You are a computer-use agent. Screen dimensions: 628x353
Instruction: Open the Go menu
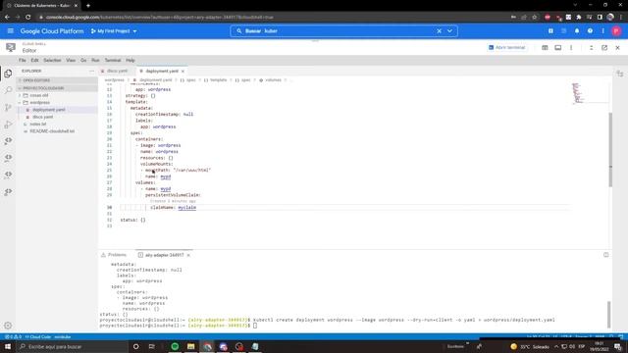pos(83,60)
